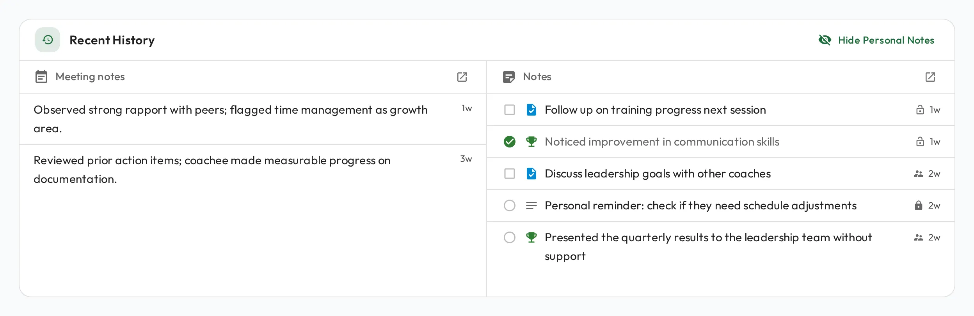
Task: Click the task document icon on Follow up note
Action: (x=531, y=110)
